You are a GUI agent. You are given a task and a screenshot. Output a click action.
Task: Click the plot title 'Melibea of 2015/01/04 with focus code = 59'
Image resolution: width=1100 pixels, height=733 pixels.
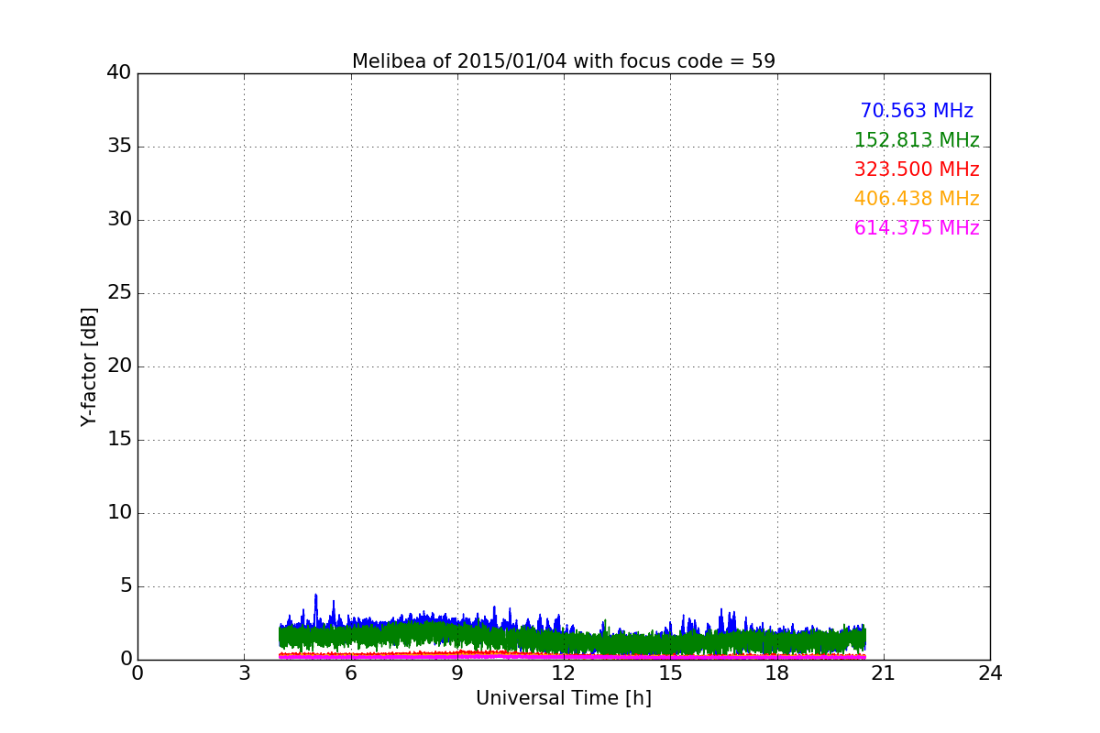pos(564,61)
